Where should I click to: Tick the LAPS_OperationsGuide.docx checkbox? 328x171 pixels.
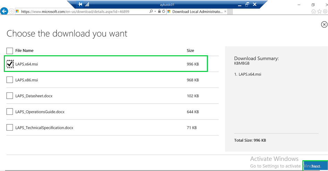(10, 112)
